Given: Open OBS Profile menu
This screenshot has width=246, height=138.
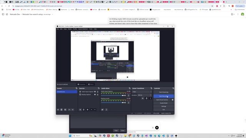Looking at the screenshot, I should pyautogui.click(x=75, y=29).
